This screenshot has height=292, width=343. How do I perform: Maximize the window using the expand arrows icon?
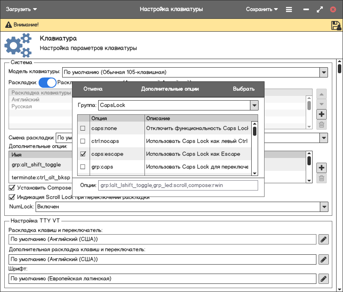[x=319, y=9]
